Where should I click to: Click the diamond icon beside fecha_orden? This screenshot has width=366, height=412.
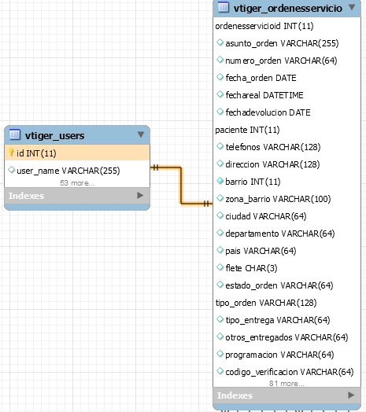(220, 77)
